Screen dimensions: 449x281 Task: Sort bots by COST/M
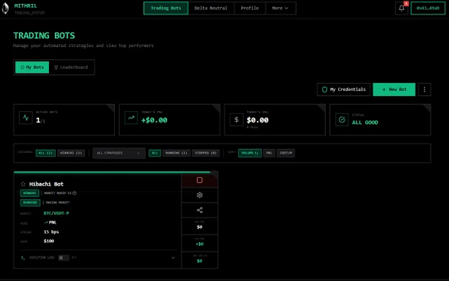pos(286,153)
